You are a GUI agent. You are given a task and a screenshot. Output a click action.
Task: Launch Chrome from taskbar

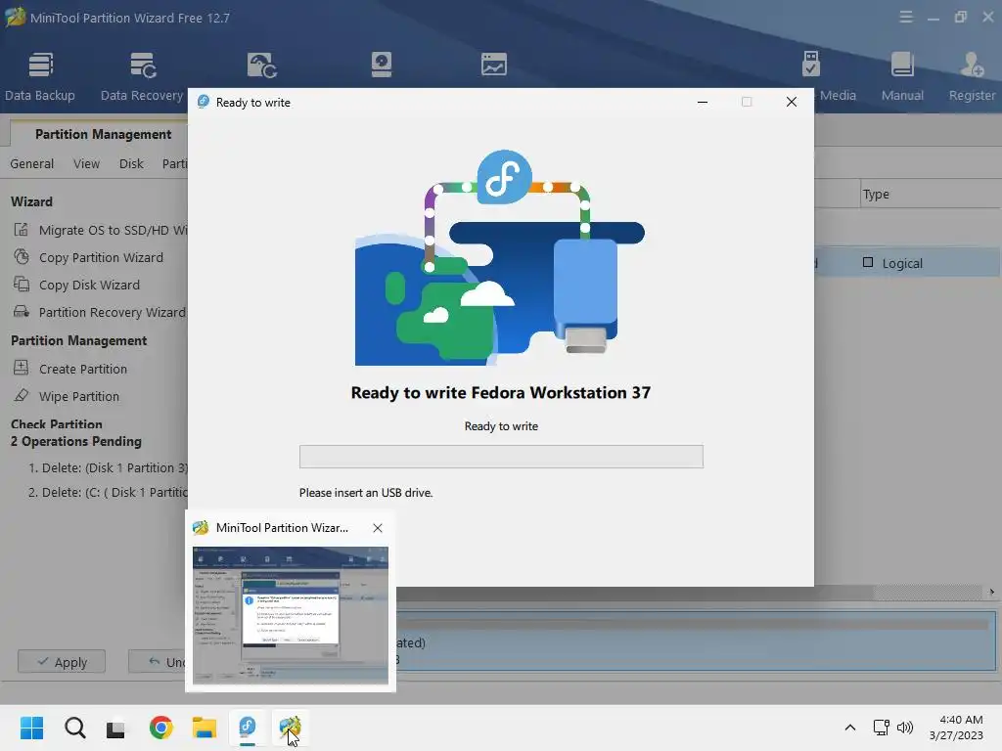click(x=161, y=728)
